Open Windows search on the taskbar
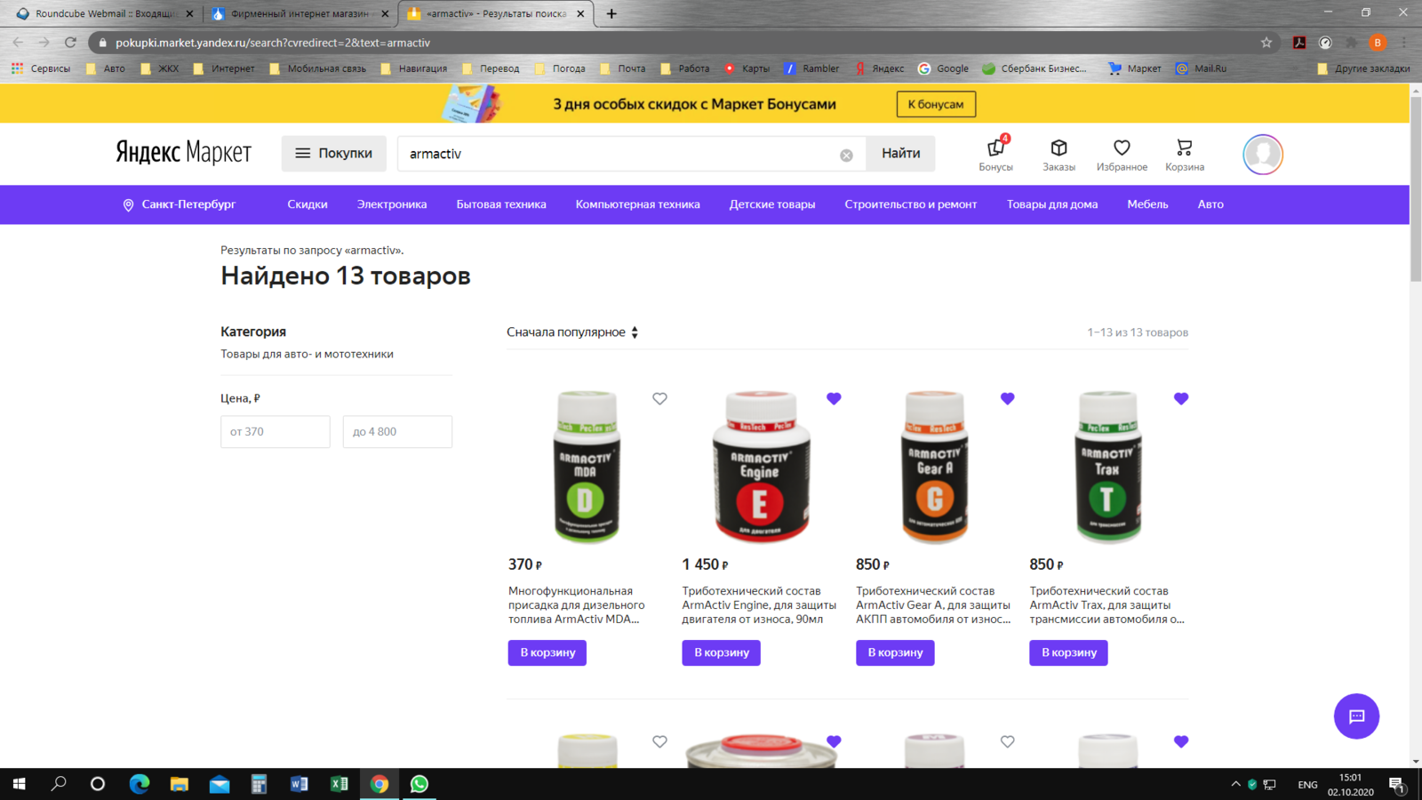 point(59,784)
